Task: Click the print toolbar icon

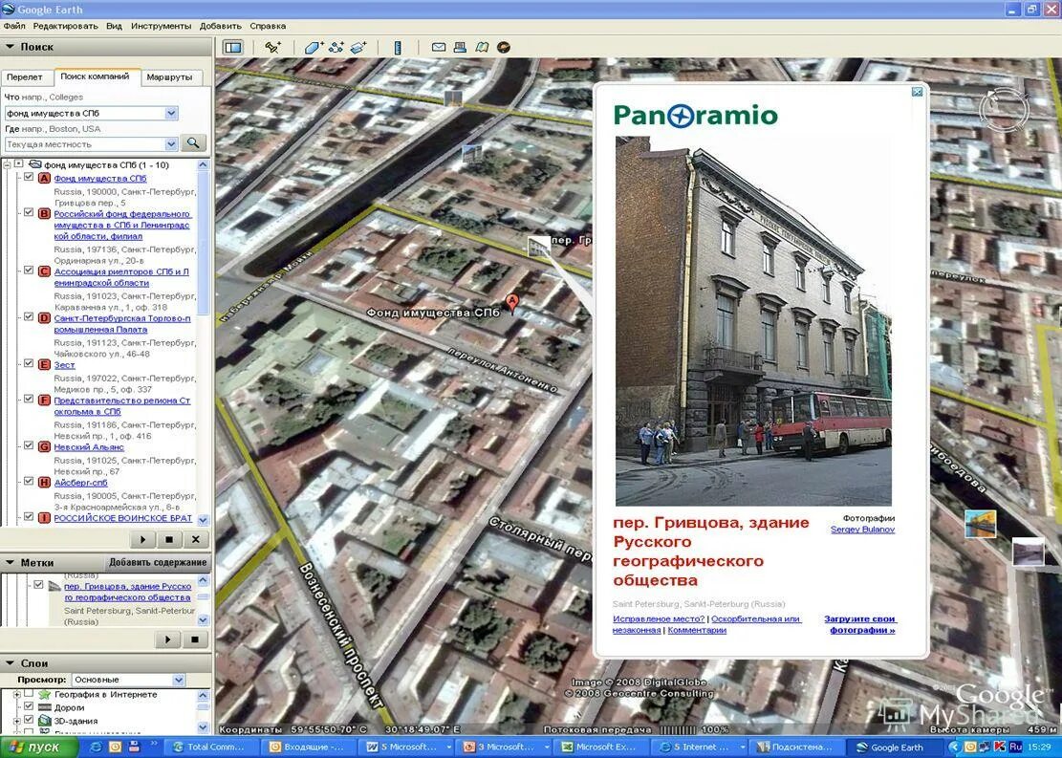Action: point(460,48)
